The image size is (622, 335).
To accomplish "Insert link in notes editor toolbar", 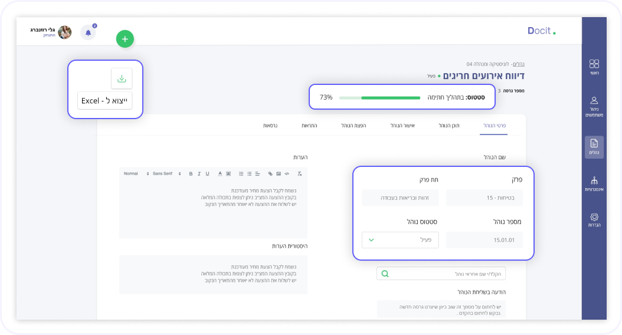I will [270, 174].
